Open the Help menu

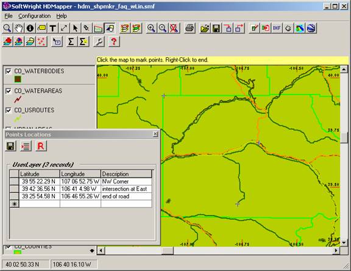tap(62, 16)
